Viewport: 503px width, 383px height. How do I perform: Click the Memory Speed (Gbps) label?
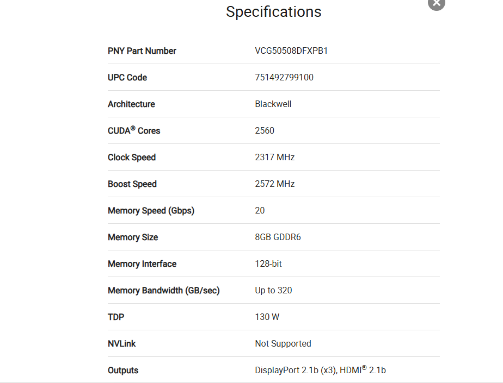[x=151, y=211]
